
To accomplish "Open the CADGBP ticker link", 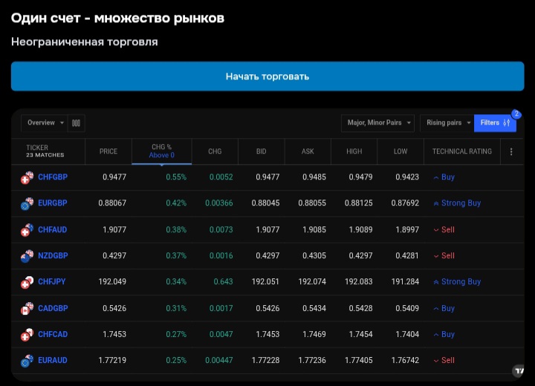I will click(53, 309).
